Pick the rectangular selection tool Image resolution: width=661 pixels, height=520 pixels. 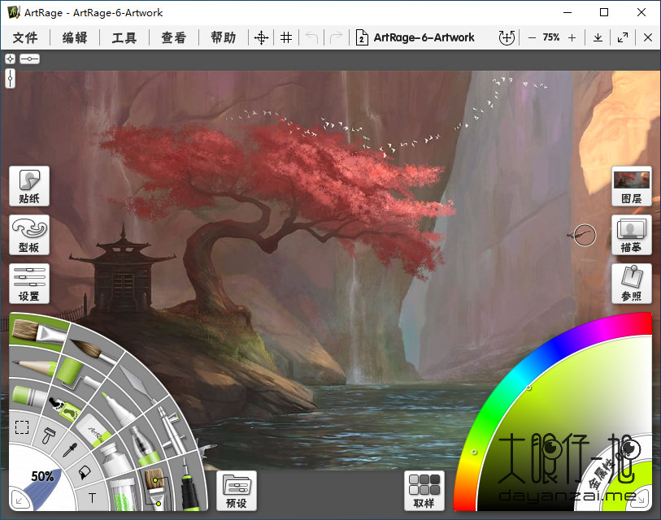24,427
